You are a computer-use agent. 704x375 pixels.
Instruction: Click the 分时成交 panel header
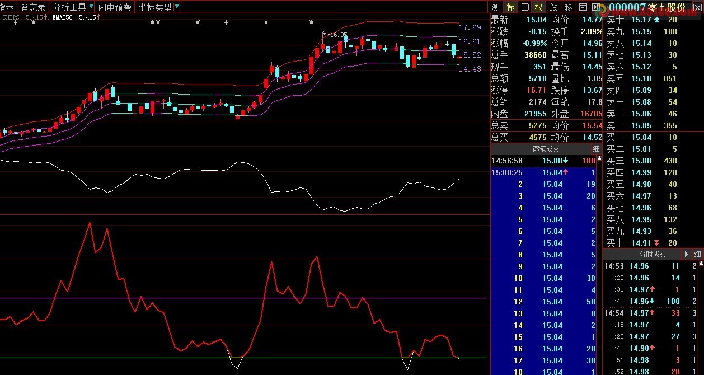[x=653, y=254]
